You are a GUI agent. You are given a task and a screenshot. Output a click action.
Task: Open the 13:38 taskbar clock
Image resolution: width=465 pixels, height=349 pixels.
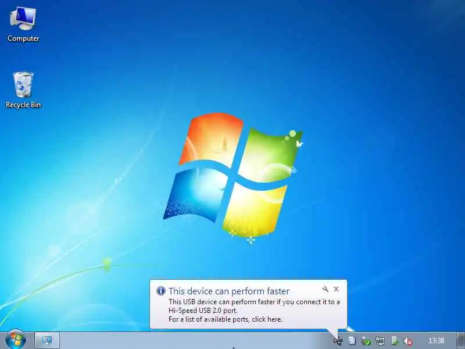437,341
